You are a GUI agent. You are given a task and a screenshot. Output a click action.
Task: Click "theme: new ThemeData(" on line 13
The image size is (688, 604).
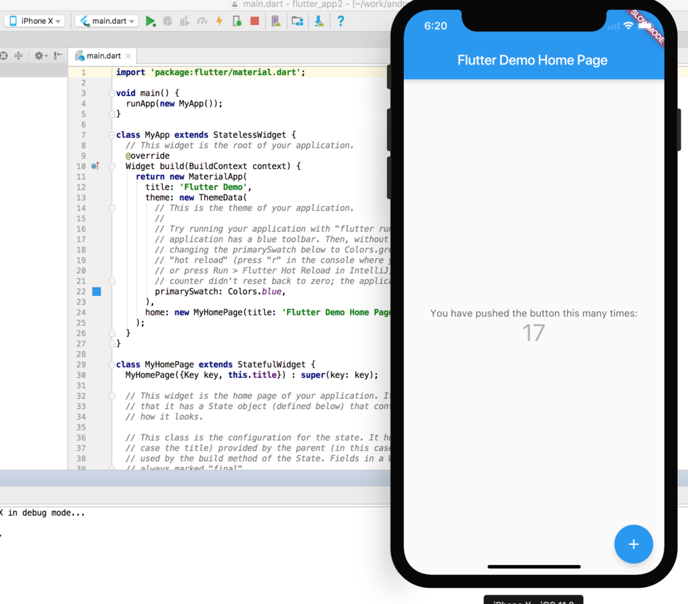pyautogui.click(x=196, y=198)
